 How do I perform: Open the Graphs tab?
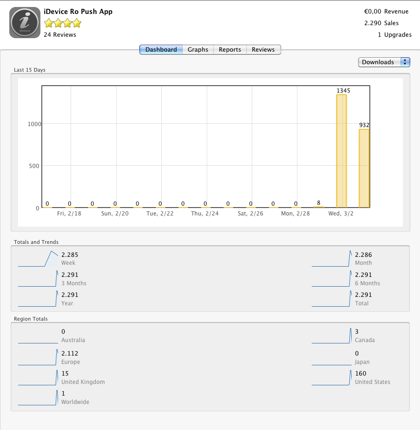pyautogui.click(x=198, y=50)
